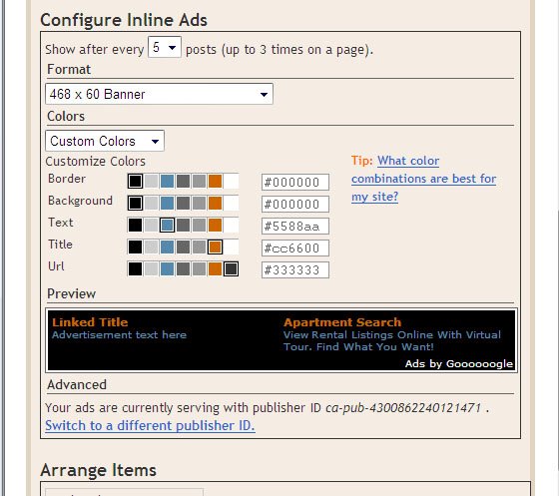Set Title color to the white swatch
This screenshot has height=496, width=559.
pos(231,247)
